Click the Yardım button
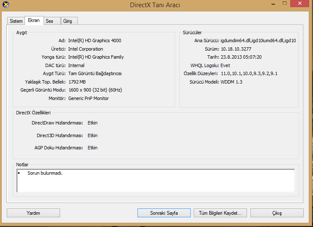Viewport: 313px width, 227px height. click(33, 213)
